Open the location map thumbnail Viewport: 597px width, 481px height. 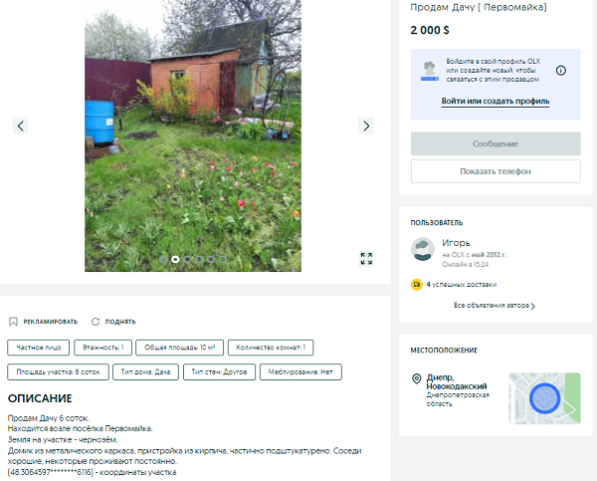point(544,398)
